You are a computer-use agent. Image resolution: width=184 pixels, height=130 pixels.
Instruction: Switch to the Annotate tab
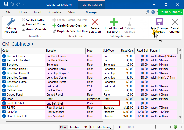55,12
